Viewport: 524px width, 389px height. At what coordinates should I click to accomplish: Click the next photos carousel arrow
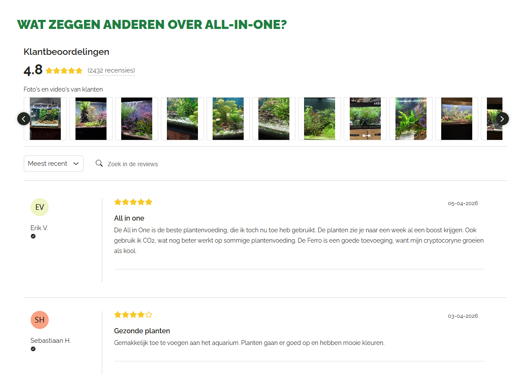pyautogui.click(x=502, y=119)
